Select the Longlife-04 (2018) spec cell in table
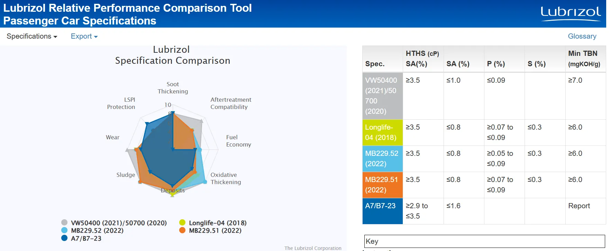Image resolution: width=610 pixels, height=251 pixels. click(383, 132)
